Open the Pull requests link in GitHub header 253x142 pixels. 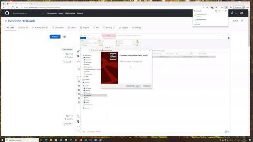[x=52, y=13]
